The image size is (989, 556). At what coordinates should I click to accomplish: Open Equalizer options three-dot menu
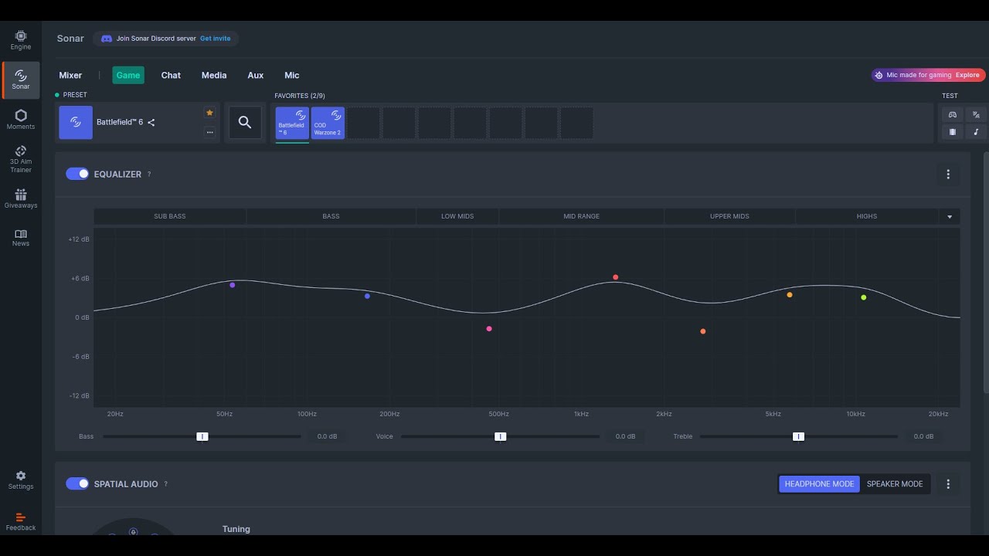(x=948, y=175)
